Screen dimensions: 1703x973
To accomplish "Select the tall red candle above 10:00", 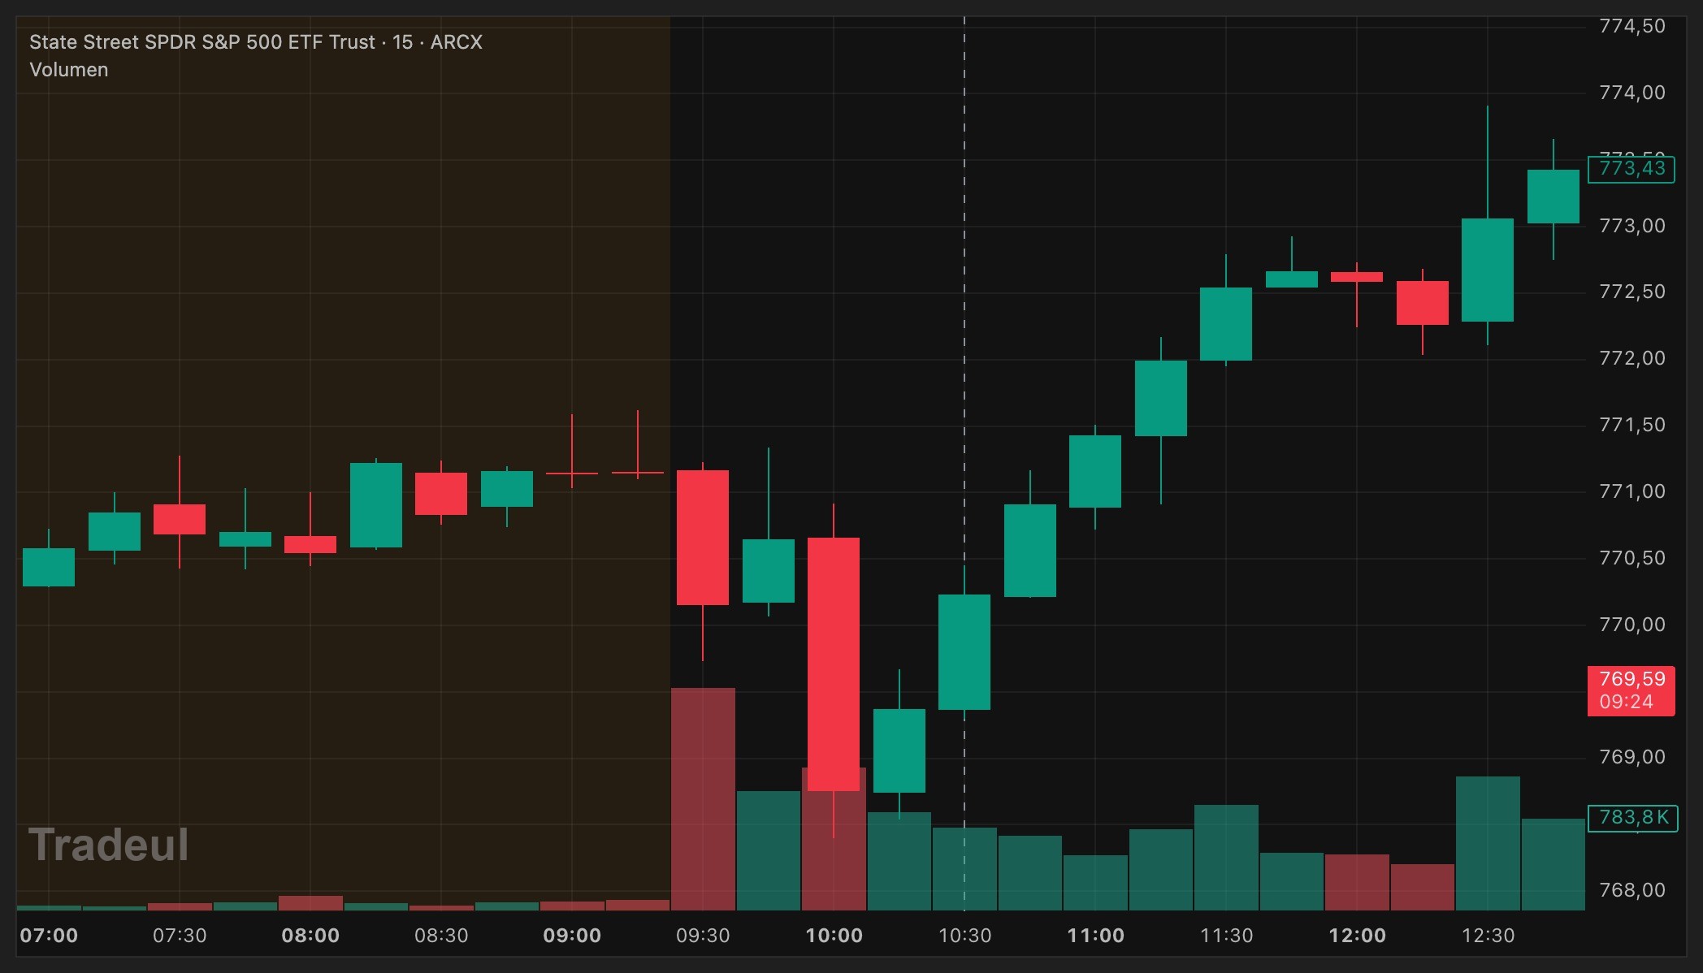I will tap(834, 664).
